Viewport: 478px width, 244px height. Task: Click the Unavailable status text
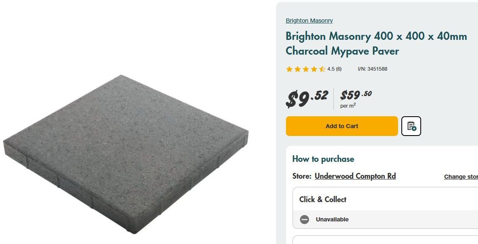332,219
